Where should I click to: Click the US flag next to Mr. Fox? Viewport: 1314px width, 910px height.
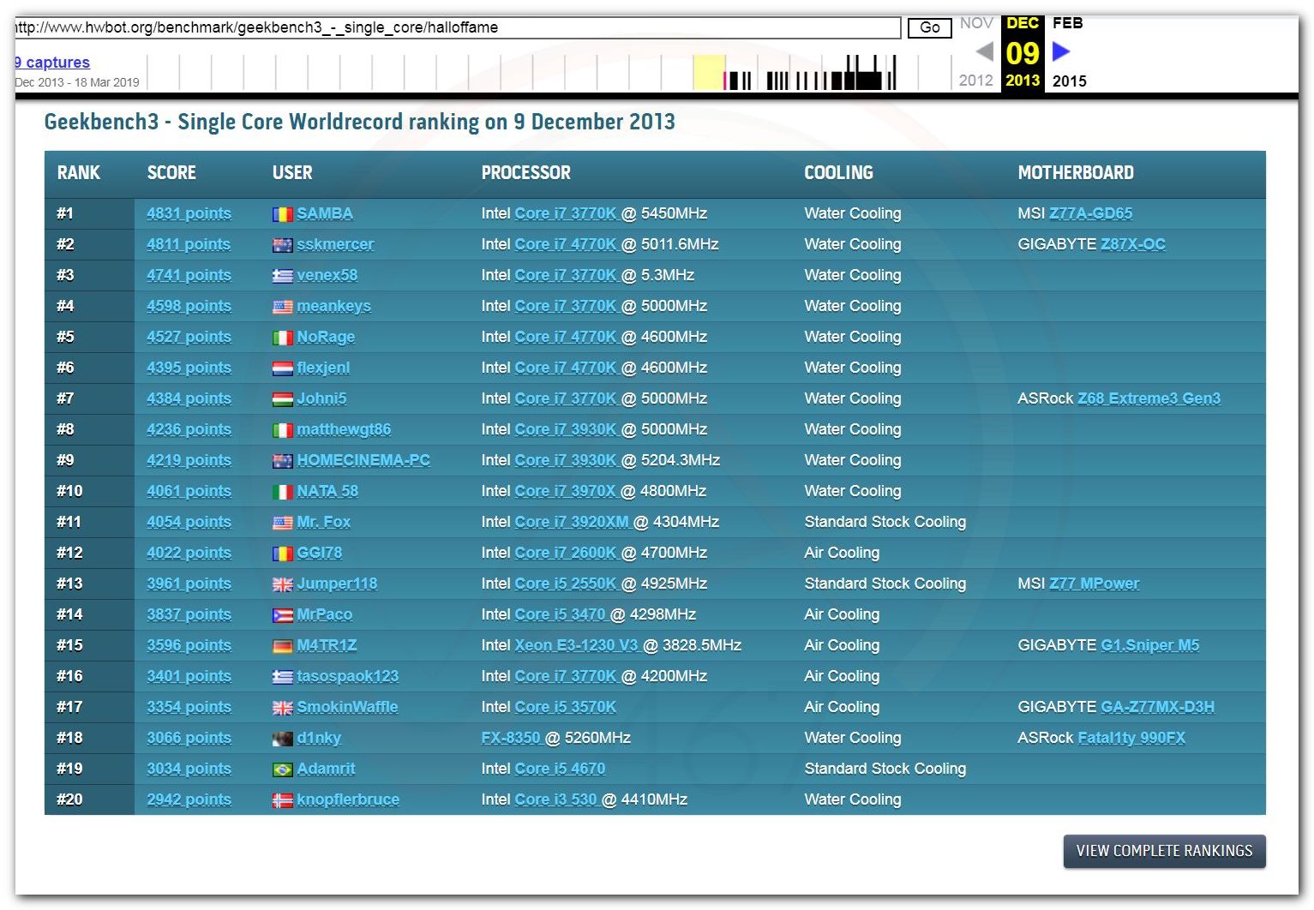pos(282,523)
